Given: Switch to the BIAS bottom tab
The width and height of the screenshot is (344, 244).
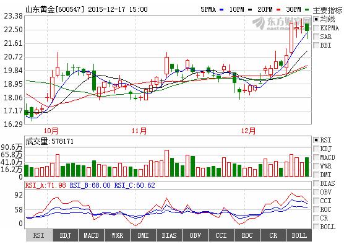Looking at the screenshot, I should pyautogui.click(x=169, y=235).
